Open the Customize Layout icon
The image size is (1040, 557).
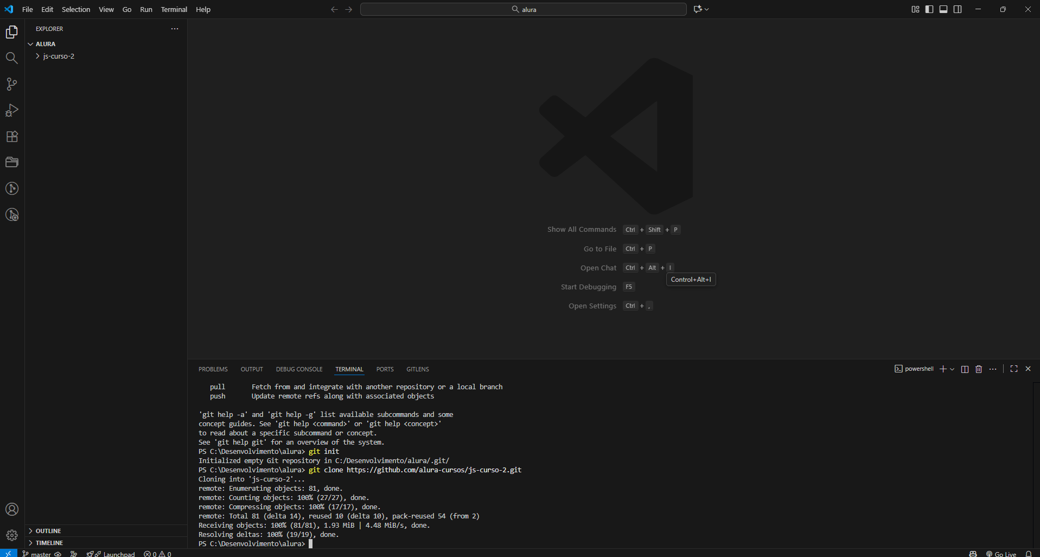pyautogui.click(x=915, y=9)
